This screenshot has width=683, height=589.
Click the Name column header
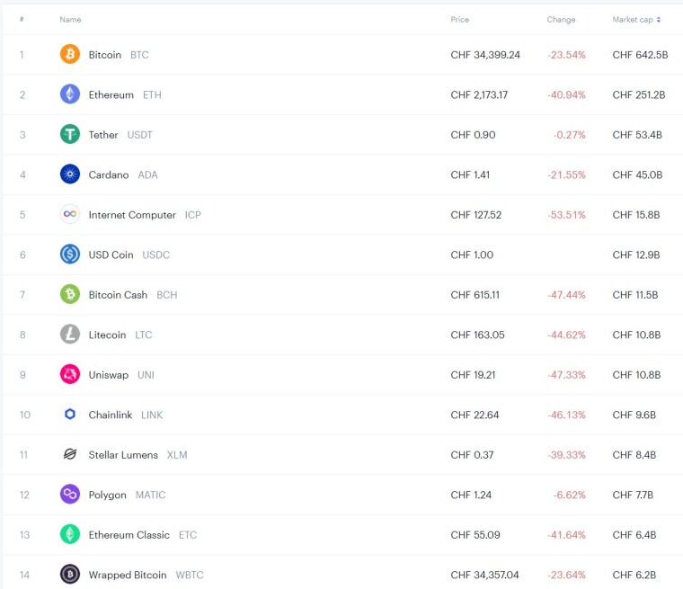70,20
